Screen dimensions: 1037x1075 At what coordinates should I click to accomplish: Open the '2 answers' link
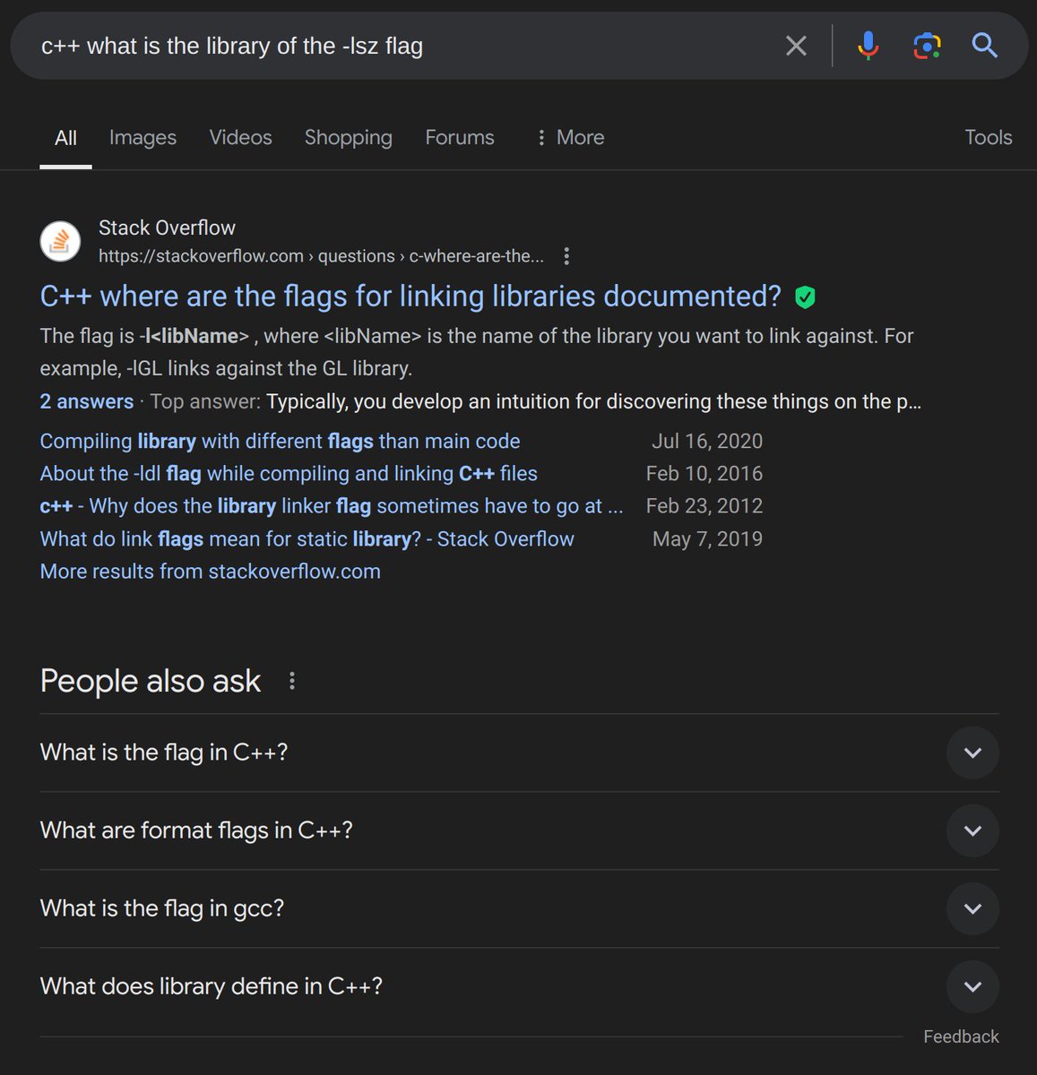click(x=87, y=401)
